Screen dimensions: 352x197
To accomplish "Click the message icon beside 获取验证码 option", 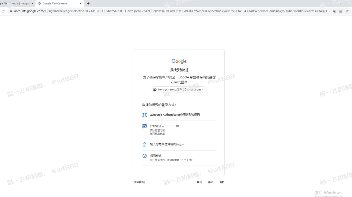I will (144, 126).
